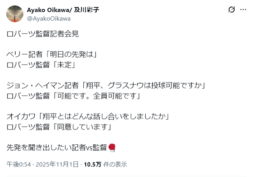Click the ロバーツ監督記者会見 heading line
This screenshot has width=254, height=177.
(x=43, y=34)
